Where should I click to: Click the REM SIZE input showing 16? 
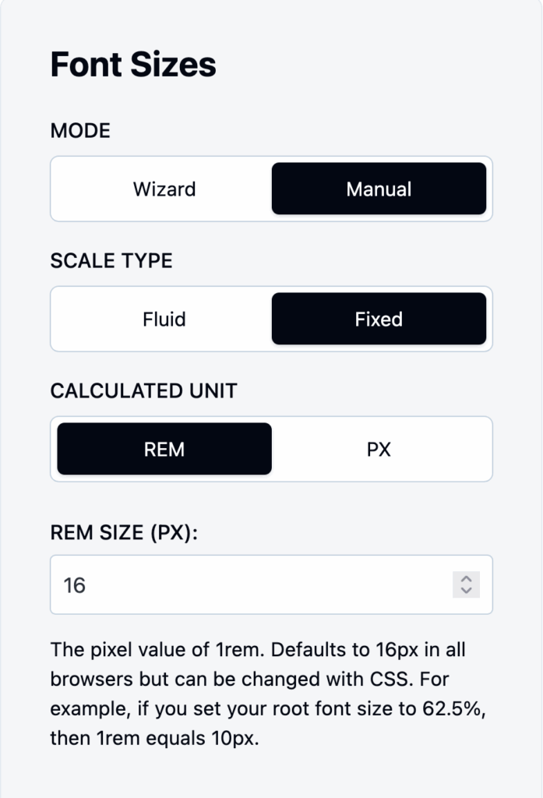tap(234, 585)
